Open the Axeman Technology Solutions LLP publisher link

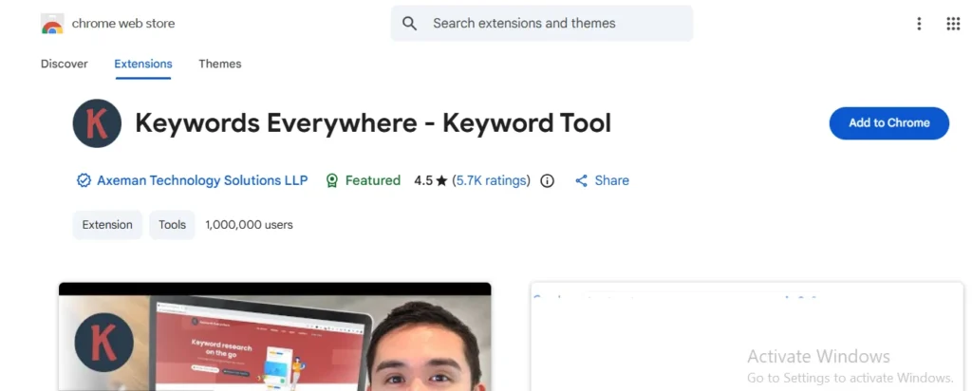click(202, 180)
